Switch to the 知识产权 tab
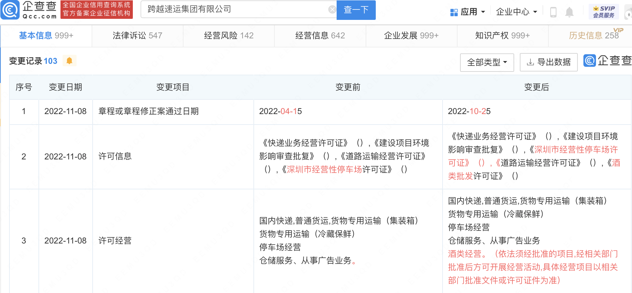This screenshot has height=293, width=632. 502,36
